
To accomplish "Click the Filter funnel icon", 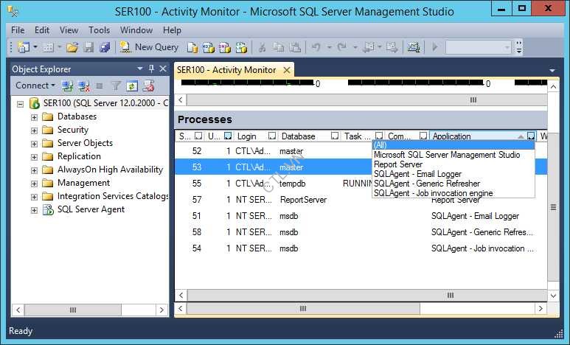I will point(116,86).
